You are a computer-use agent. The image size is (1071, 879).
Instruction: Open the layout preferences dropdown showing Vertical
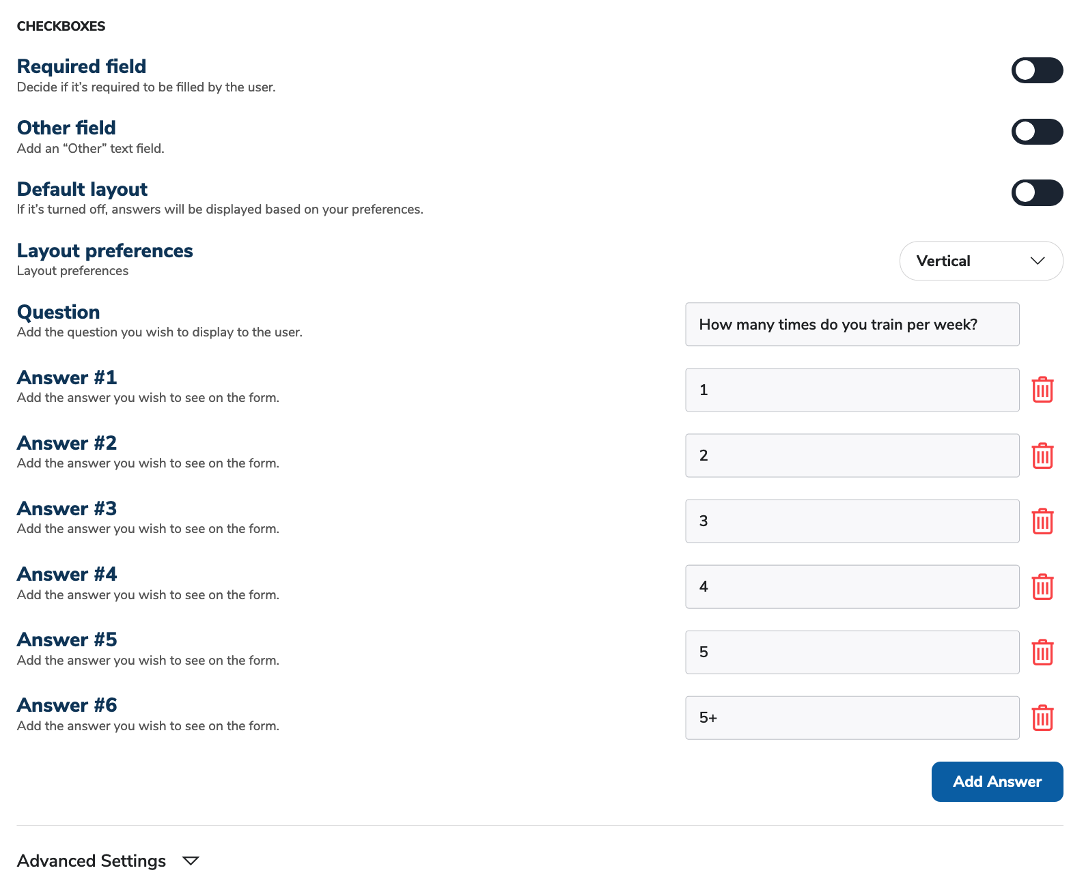point(981,261)
